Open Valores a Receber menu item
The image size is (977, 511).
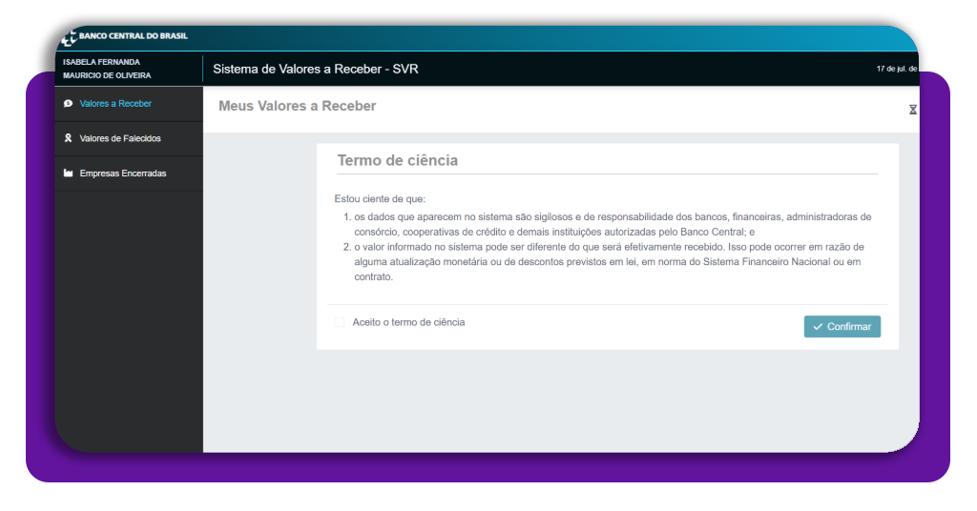click(129, 104)
